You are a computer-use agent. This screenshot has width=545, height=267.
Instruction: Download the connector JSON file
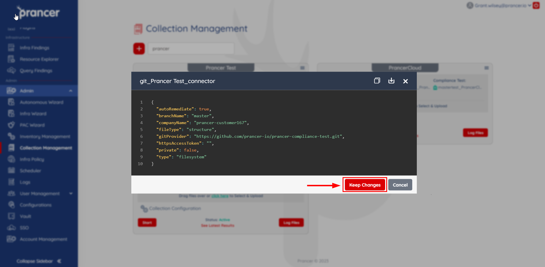click(391, 81)
